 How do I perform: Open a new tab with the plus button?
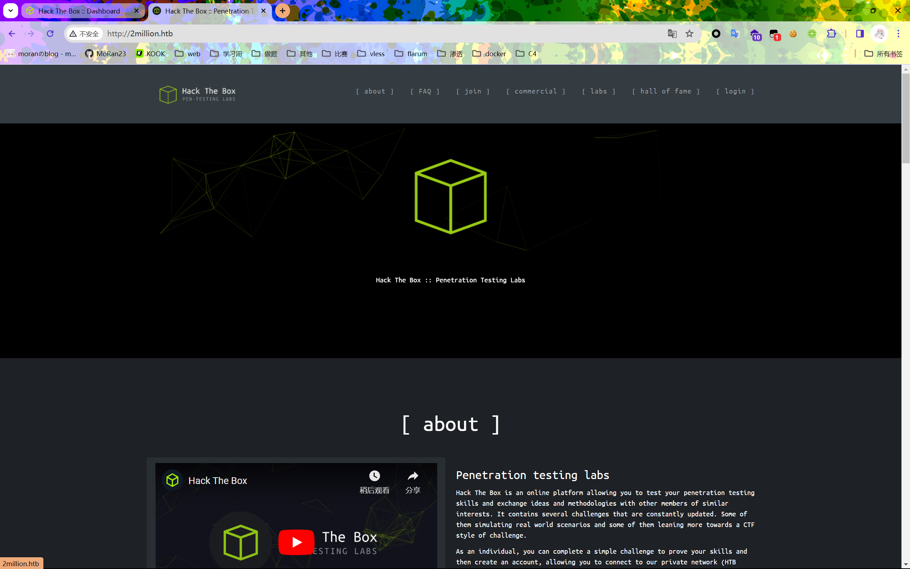tap(282, 11)
